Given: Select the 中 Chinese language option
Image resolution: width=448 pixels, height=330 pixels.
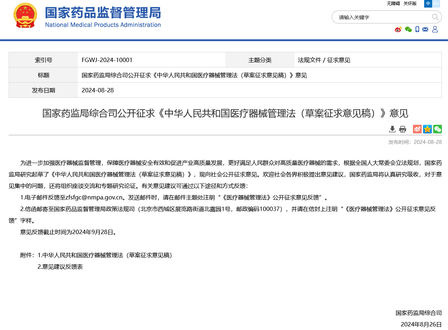Looking at the screenshot, I should point(428,4).
